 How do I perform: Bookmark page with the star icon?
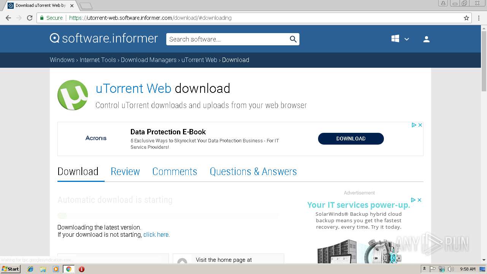pos(466,18)
